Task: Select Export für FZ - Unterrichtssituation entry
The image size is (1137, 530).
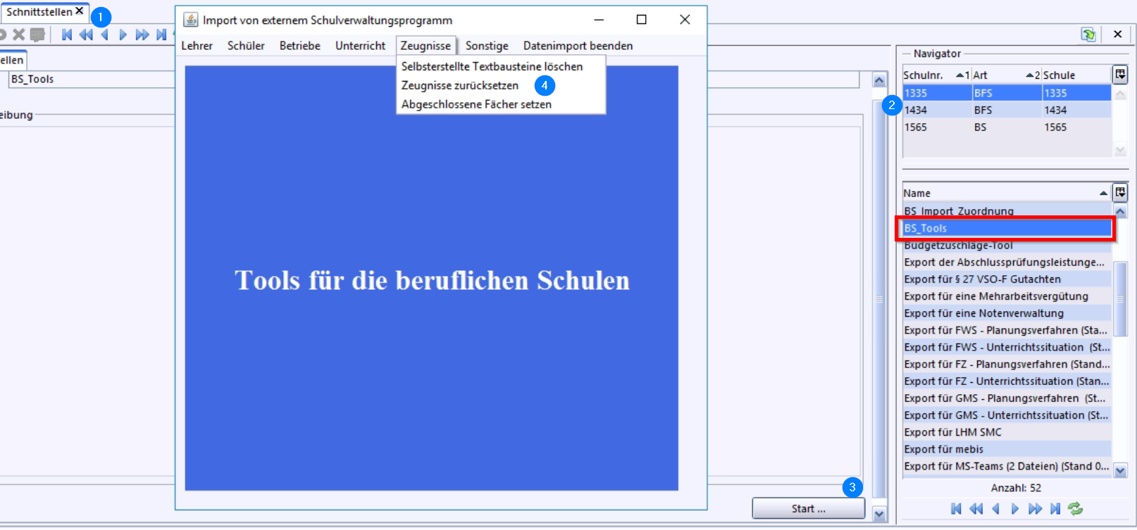Action: tap(1007, 381)
